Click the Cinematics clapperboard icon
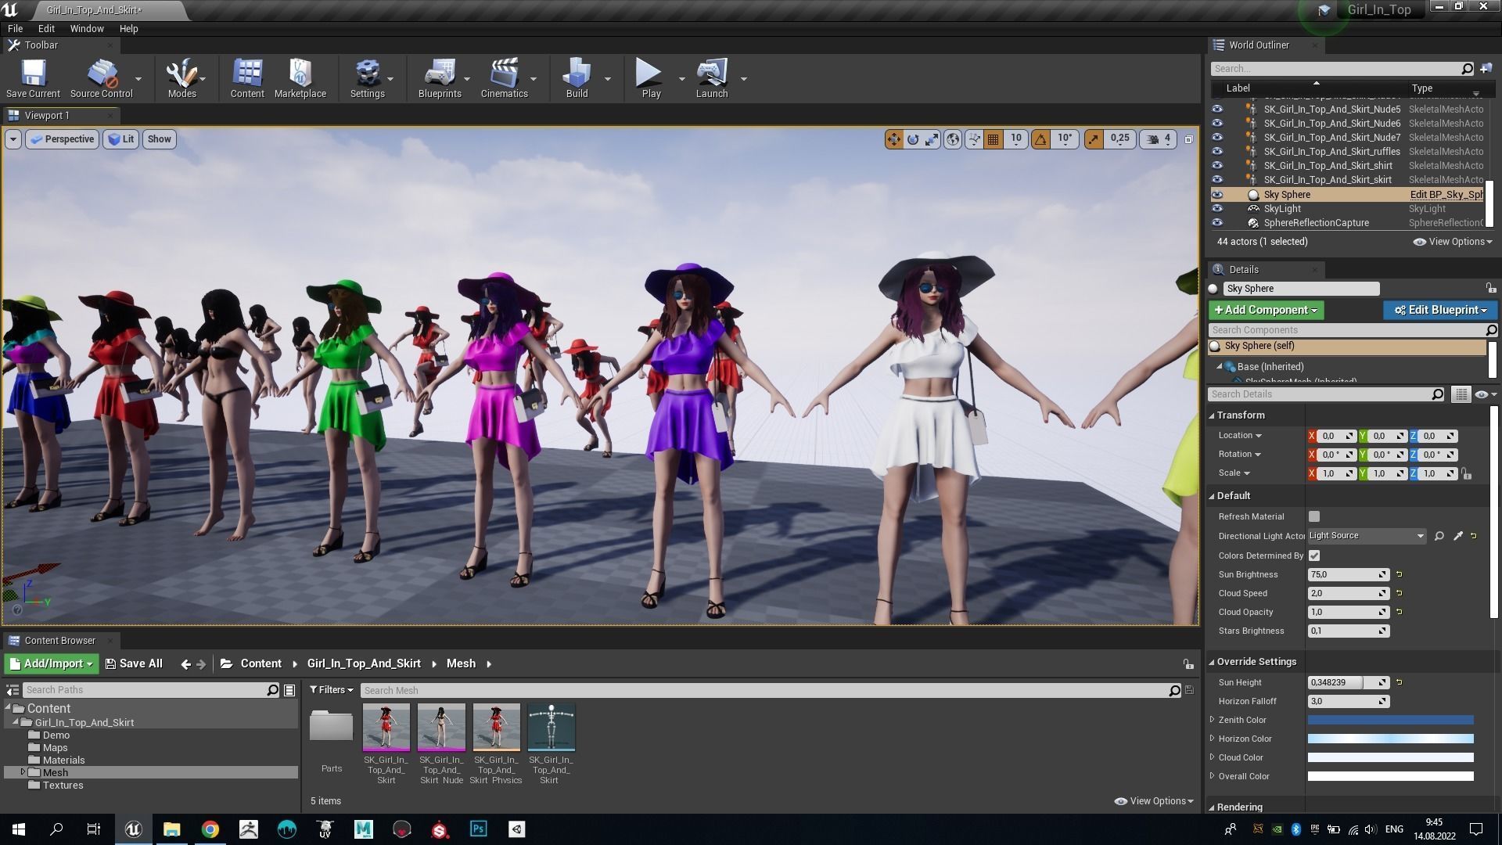The image size is (1502, 845). coord(504,74)
